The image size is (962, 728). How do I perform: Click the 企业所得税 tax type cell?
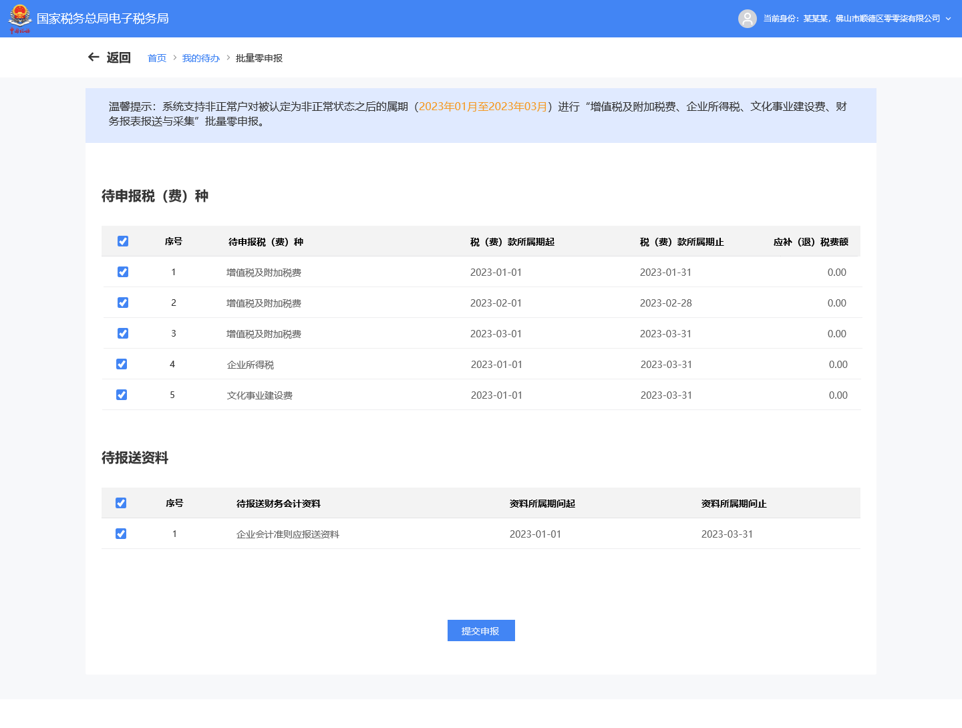[x=251, y=365]
